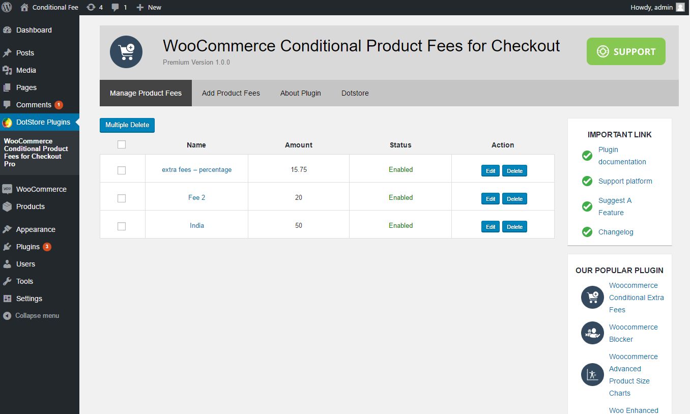Image resolution: width=690 pixels, height=414 pixels.
Task: Open the About Plugin tab
Action: [301, 93]
